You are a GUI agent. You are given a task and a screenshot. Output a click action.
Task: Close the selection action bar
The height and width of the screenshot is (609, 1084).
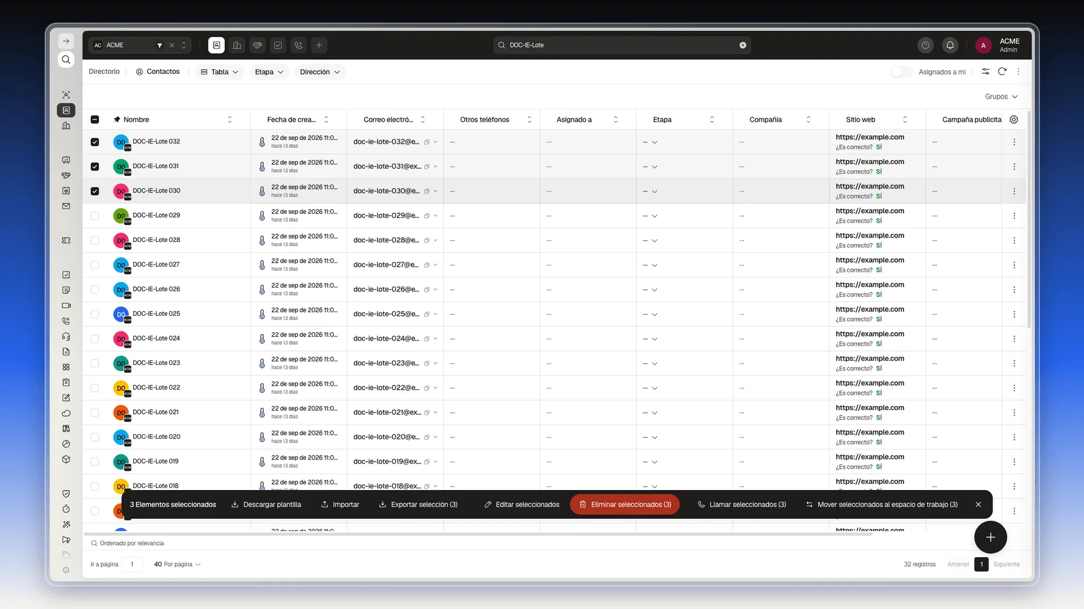tap(978, 505)
